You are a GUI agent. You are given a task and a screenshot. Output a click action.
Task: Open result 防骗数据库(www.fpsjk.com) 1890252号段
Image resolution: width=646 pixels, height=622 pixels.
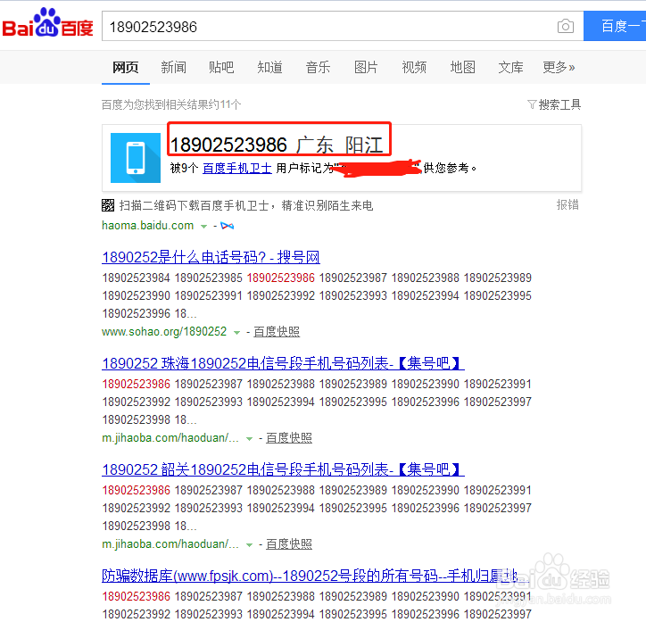(315, 576)
